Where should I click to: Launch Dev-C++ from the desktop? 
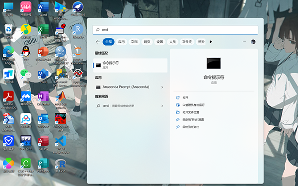point(26,143)
